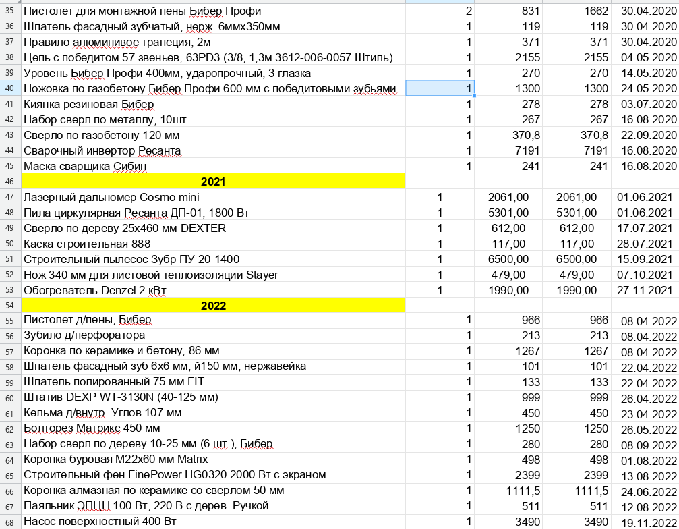Screen dimensions: 679x529
Task: Select cell 'Пистолет д/пены, Бибер'
Action: click(214, 321)
